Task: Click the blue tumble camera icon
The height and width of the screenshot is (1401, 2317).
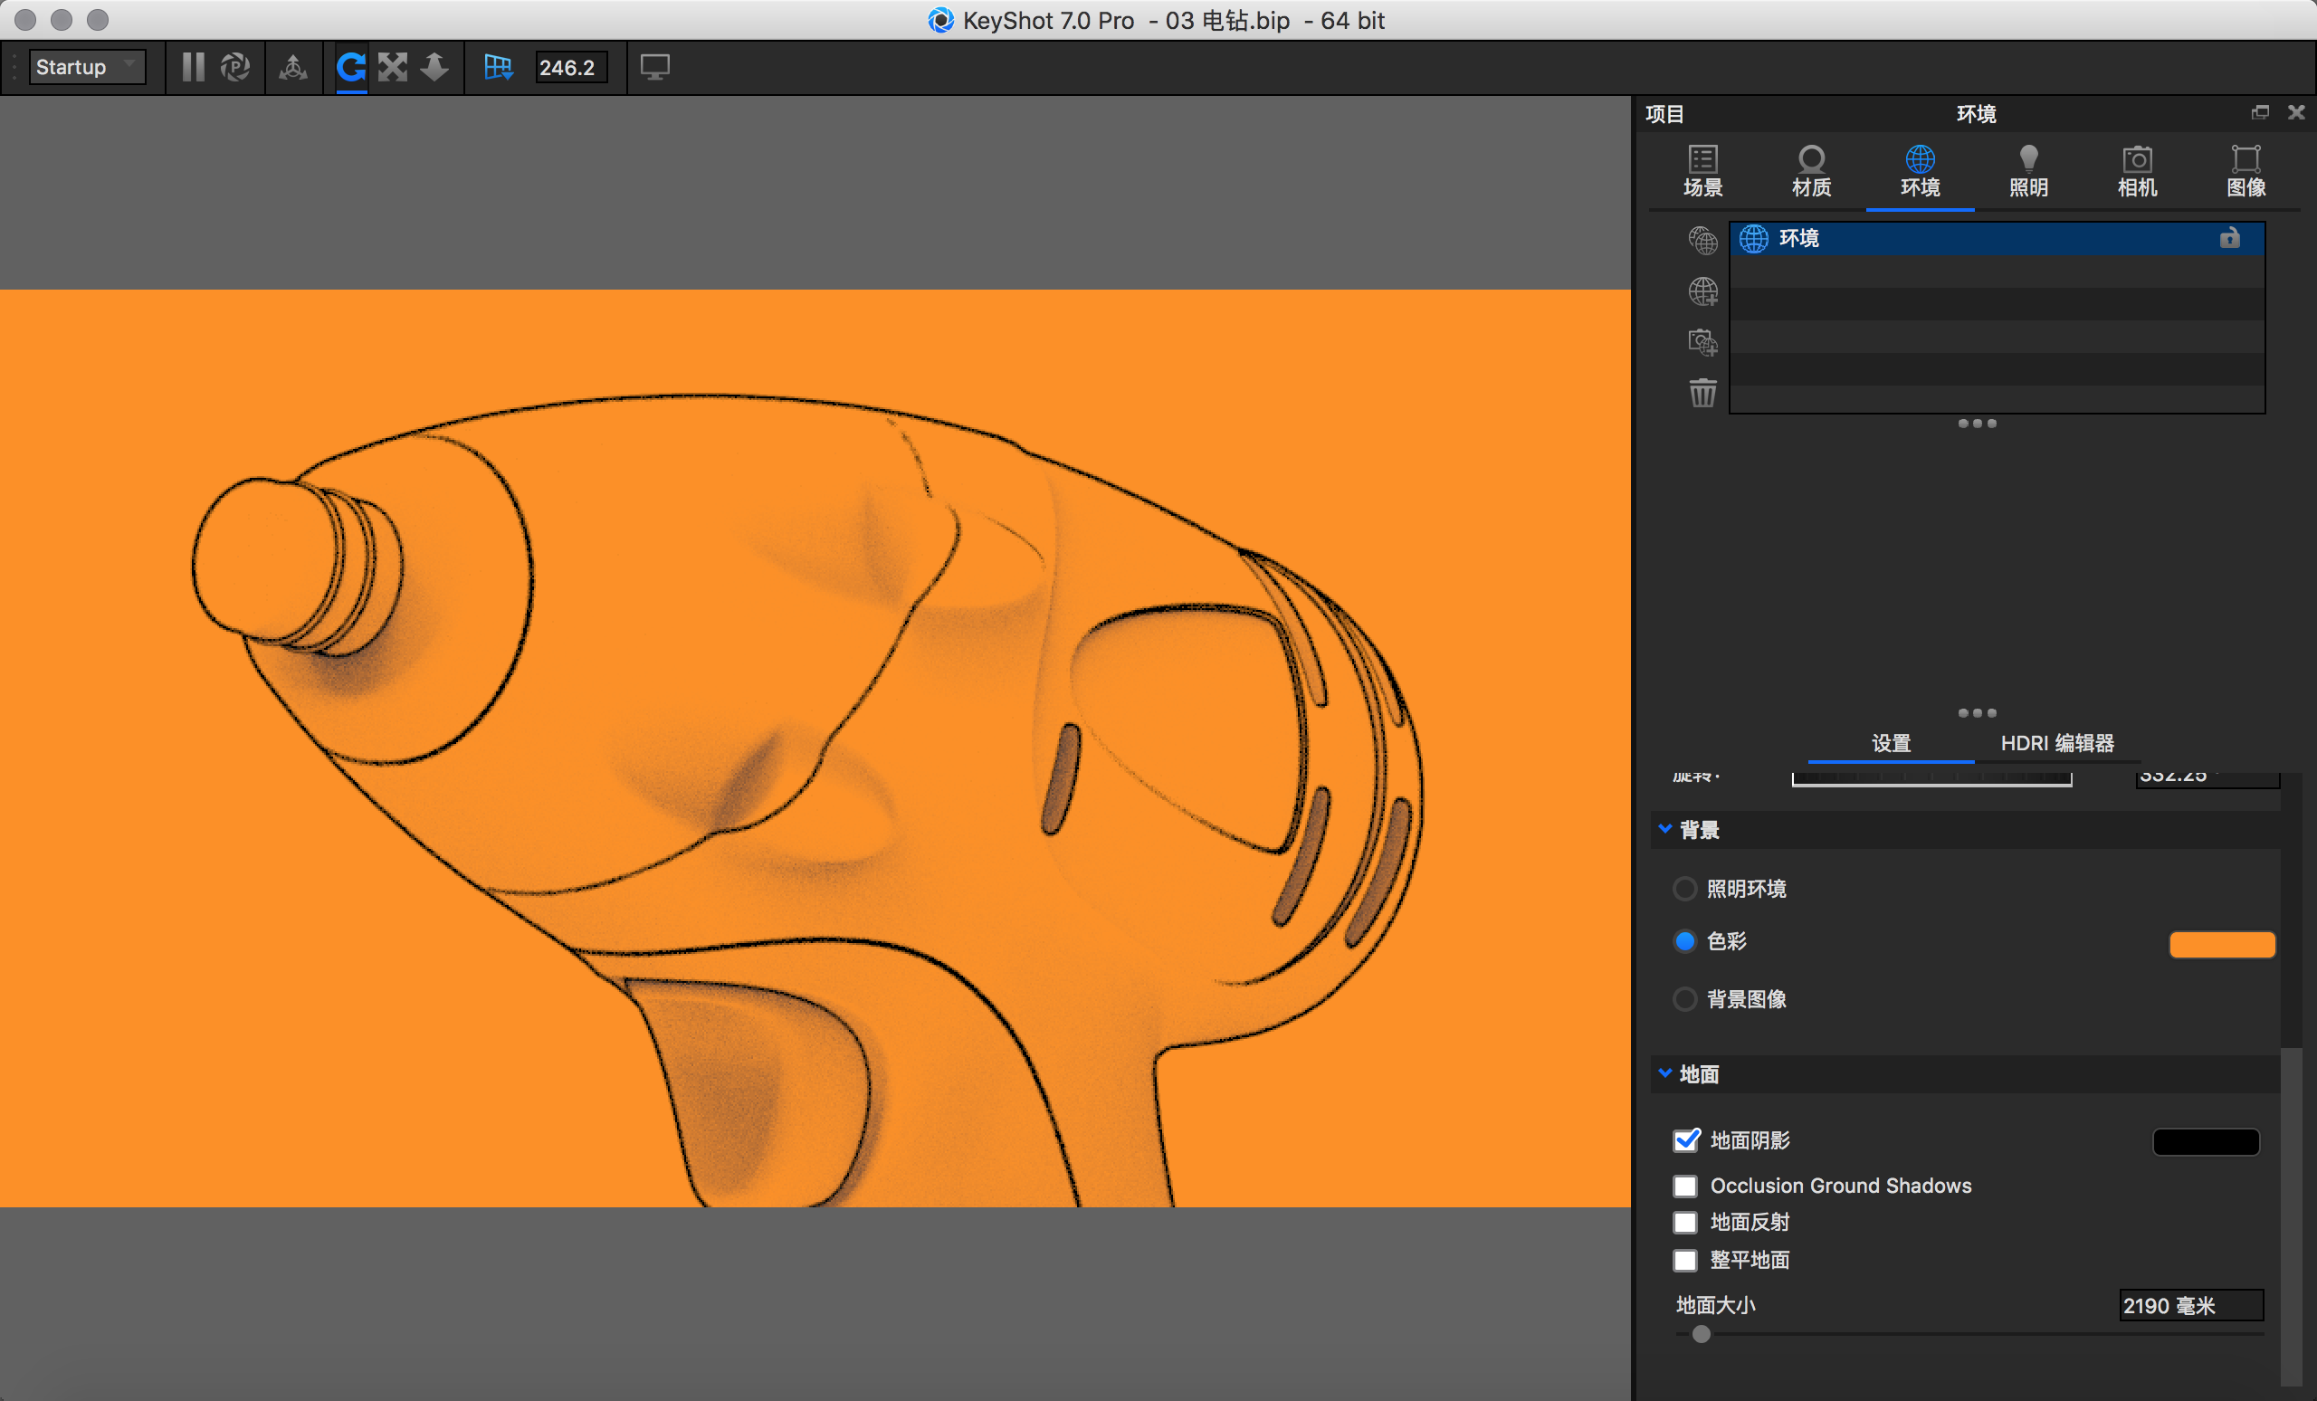Action: tap(351, 67)
